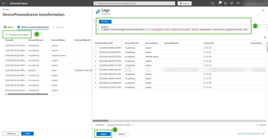The height and width of the screenshot is (138, 268).
Task: Select the Schema and transformation tab
Action: 33,27
